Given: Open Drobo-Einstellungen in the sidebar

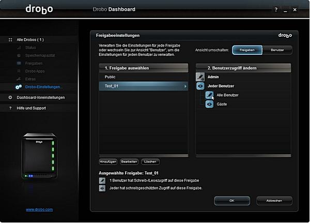Looking at the screenshot, I should tap(44, 87).
